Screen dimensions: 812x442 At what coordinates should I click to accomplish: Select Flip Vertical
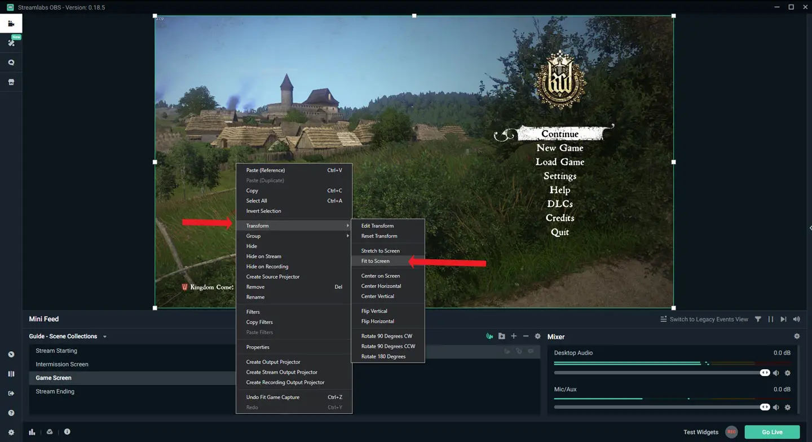387,311
